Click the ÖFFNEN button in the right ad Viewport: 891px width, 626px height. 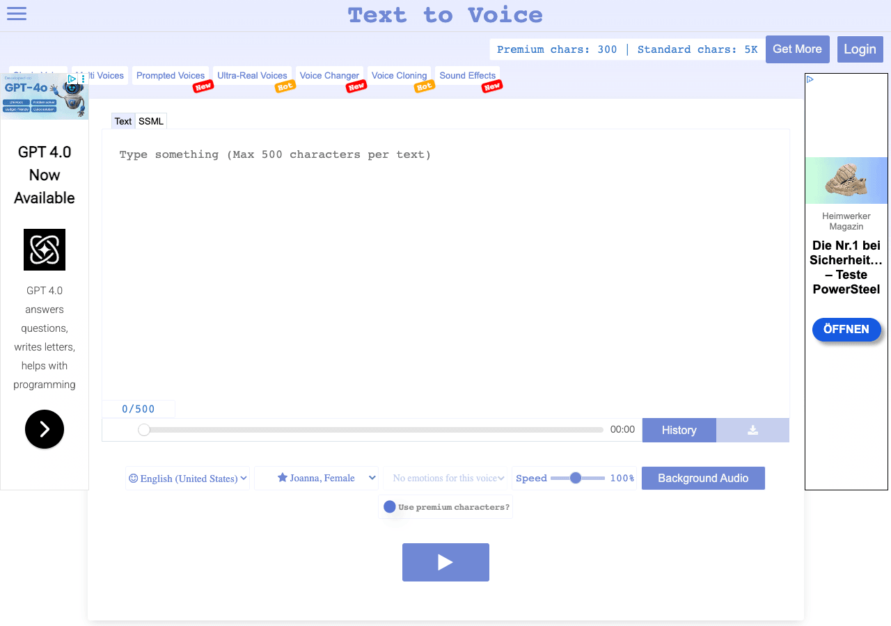(846, 330)
